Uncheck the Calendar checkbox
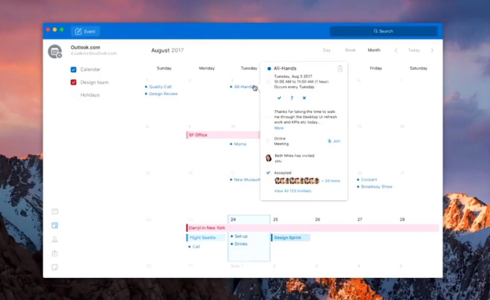 point(73,69)
